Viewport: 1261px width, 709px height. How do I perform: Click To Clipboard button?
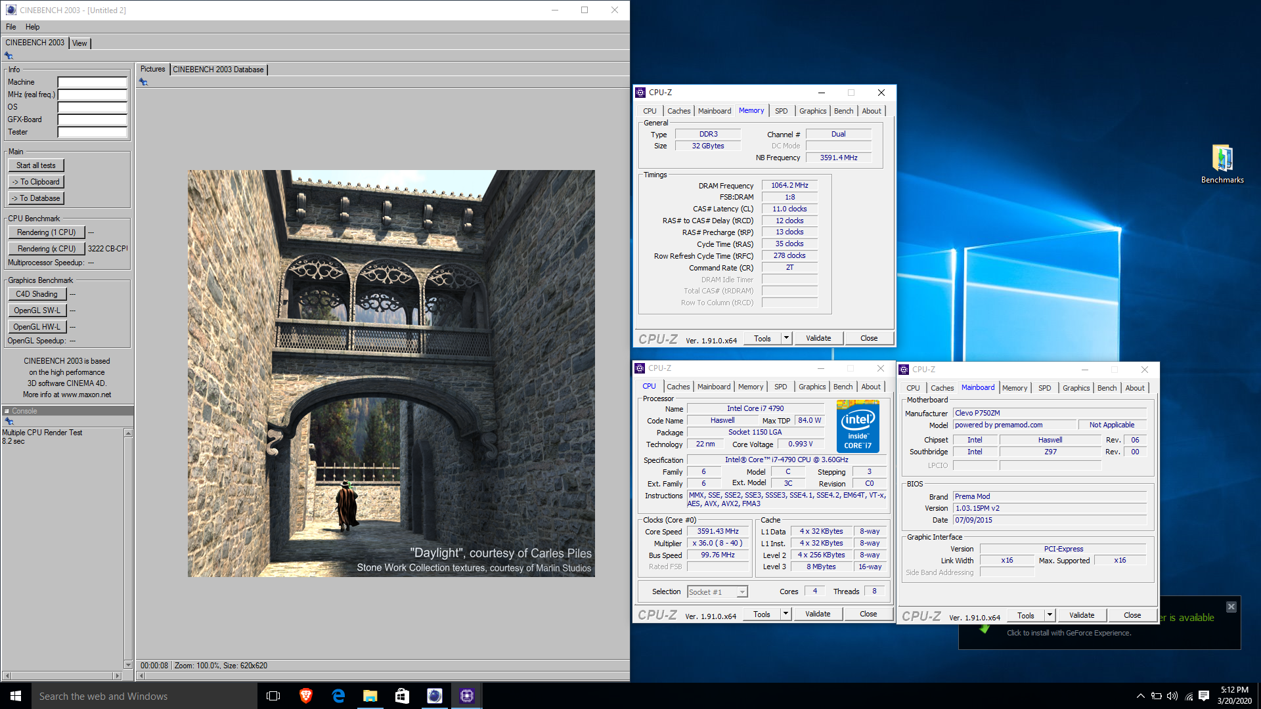tap(35, 182)
